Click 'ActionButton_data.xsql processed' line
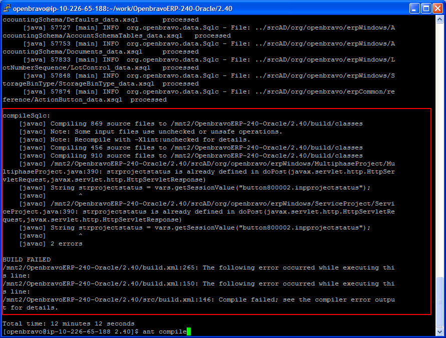 point(85,99)
